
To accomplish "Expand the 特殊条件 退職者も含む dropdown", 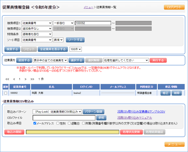I will [37, 34].
